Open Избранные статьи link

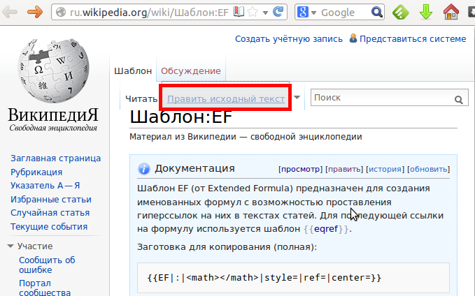coord(51,199)
